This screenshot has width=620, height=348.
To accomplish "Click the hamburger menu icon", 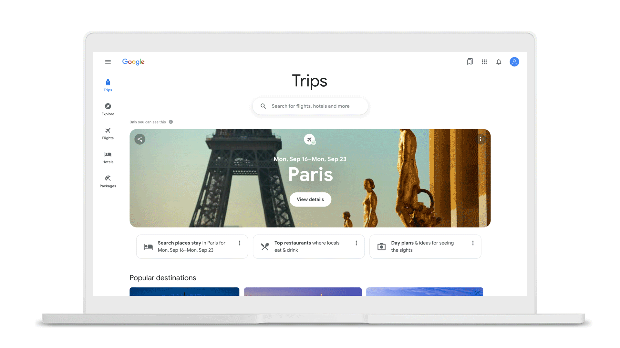I will (108, 62).
